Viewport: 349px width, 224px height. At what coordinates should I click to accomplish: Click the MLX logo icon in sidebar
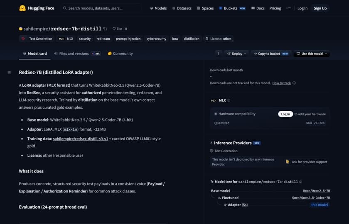tap(214, 100)
